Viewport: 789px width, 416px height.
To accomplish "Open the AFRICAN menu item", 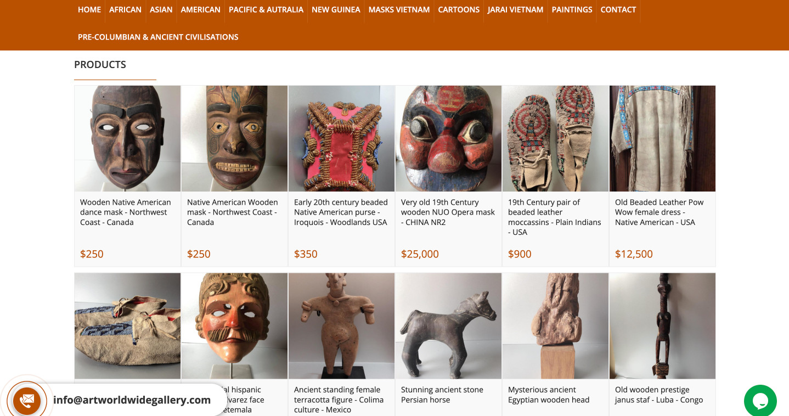I will (x=125, y=9).
